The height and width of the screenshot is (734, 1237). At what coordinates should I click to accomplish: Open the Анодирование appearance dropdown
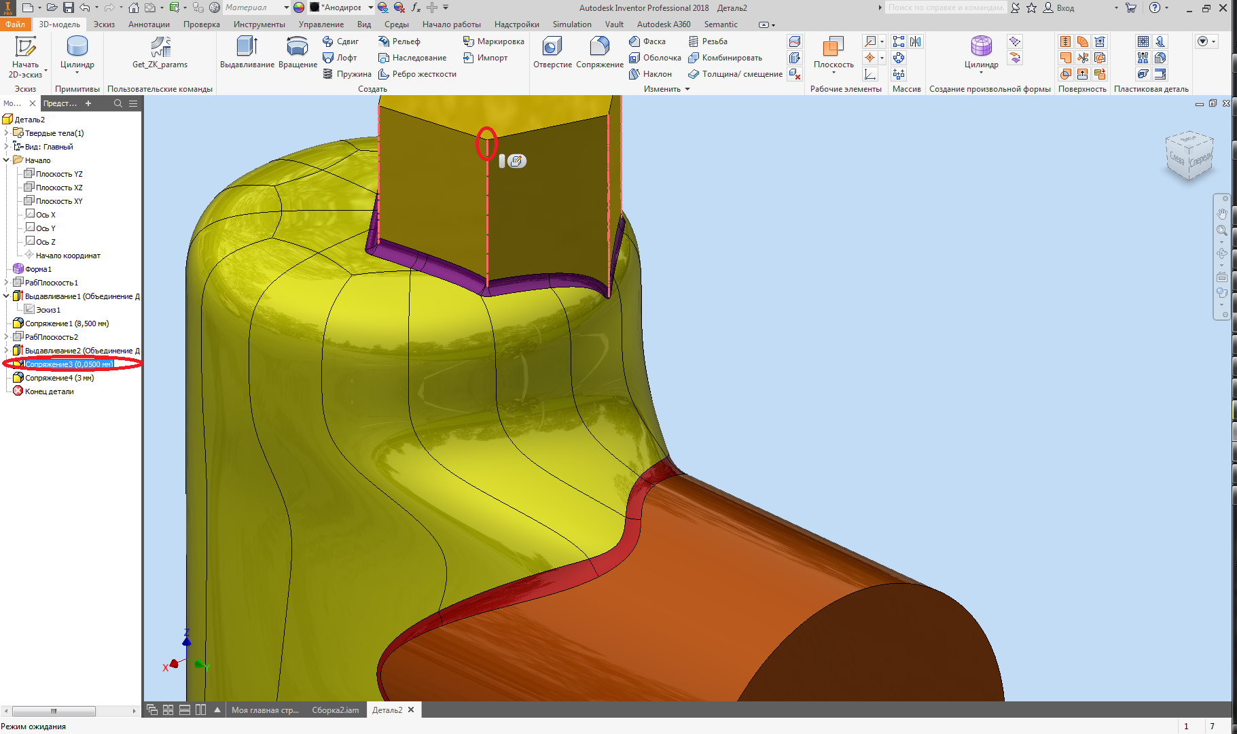370,7
